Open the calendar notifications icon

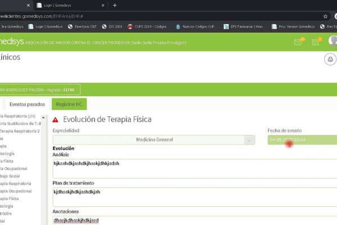point(315,42)
